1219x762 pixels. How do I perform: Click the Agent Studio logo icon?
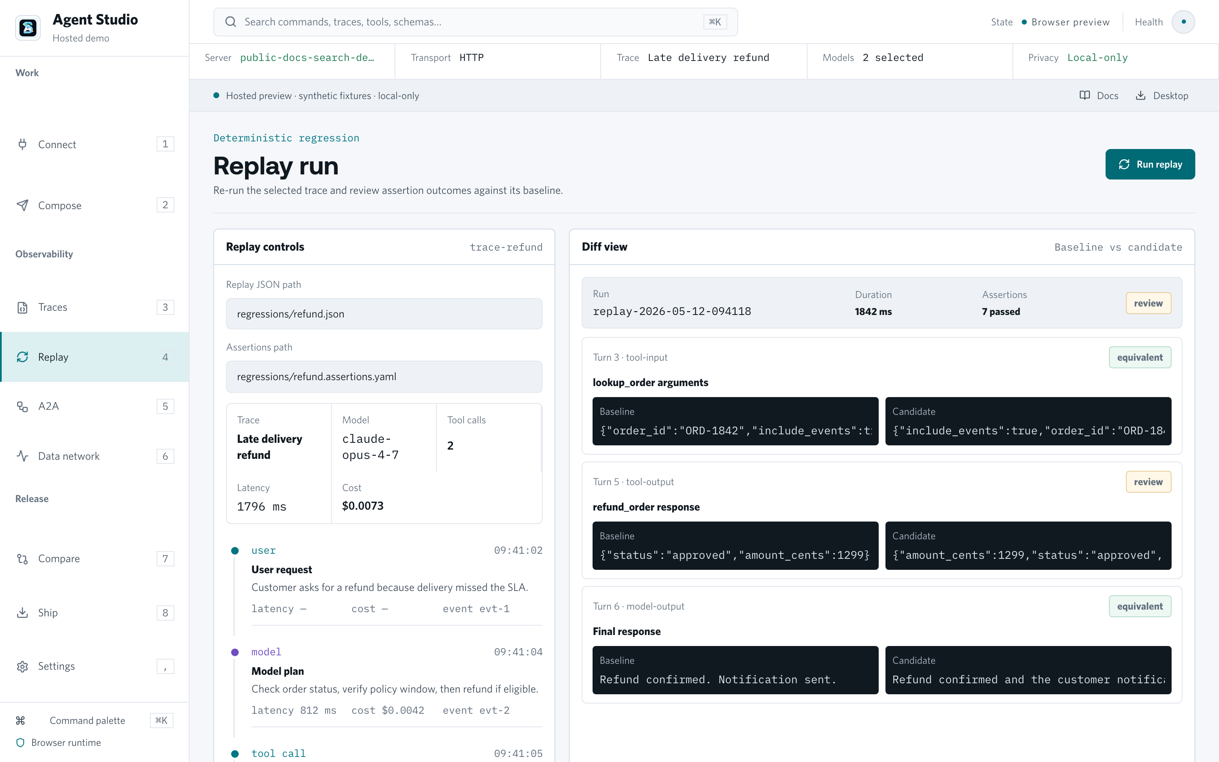pyautogui.click(x=28, y=27)
